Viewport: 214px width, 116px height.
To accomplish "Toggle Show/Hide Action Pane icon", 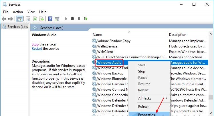I will (x=57, y=19).
